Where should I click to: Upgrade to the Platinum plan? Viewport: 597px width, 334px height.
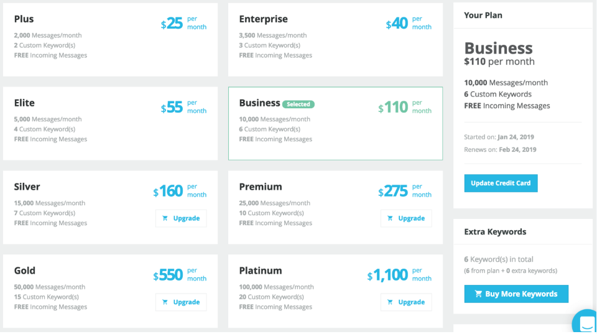pos(406,302)
